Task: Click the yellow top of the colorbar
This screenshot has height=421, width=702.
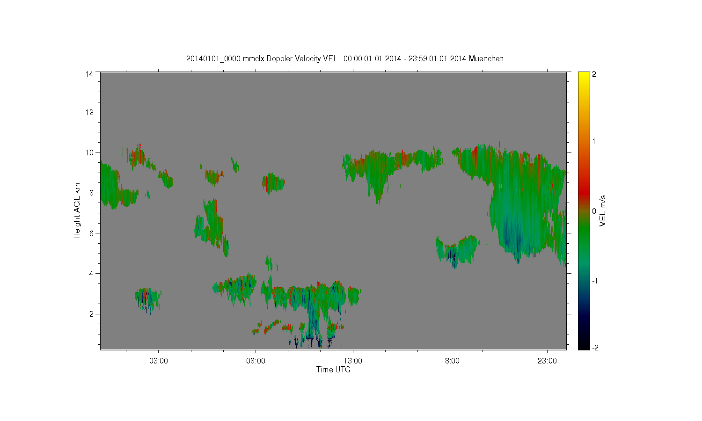Action: [584, 77]
